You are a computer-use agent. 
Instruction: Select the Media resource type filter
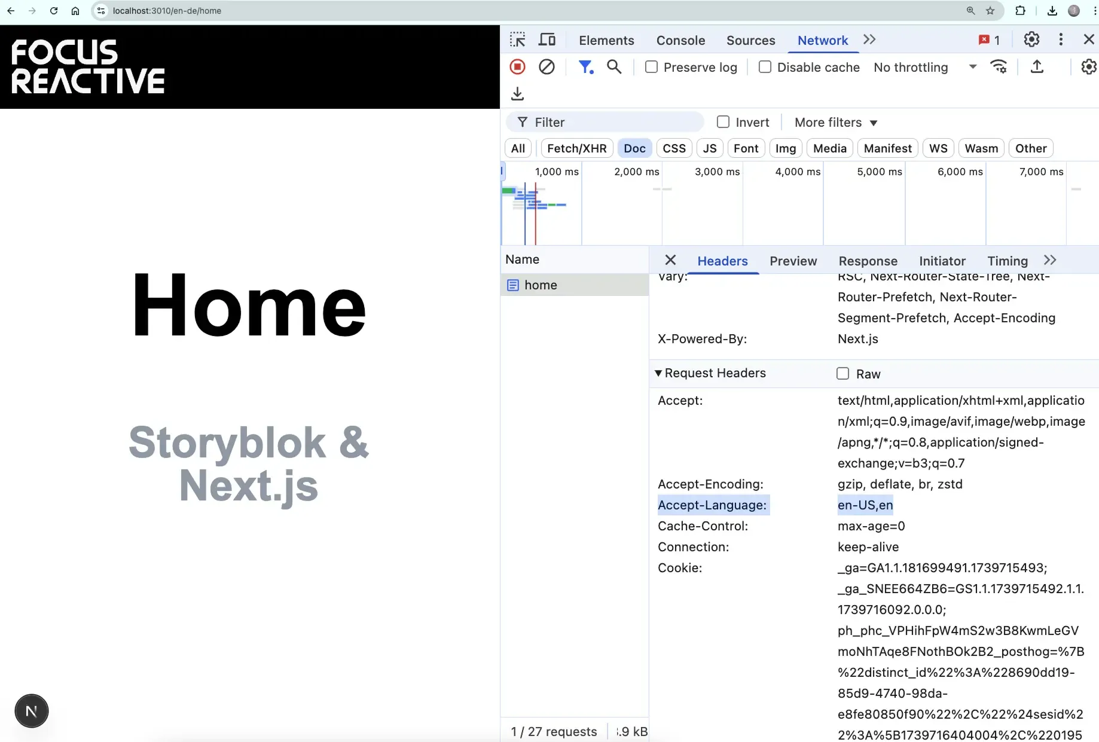click(x=830, y=148)
